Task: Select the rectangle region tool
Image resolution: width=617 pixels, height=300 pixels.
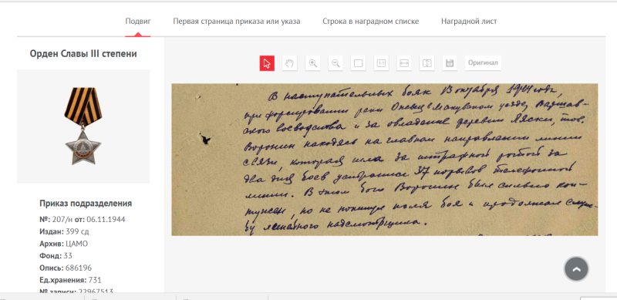Action: (358, 63)
